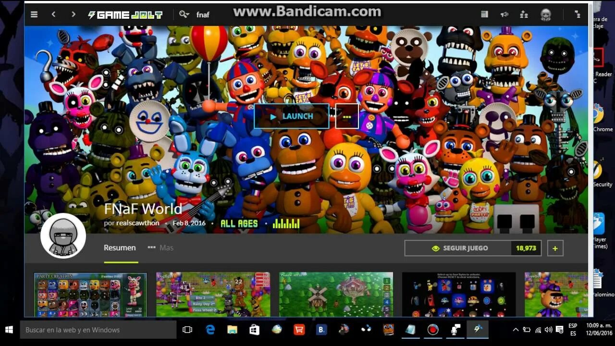
Task: Open Task View on the taskbar
Action: tap(187, 330)
